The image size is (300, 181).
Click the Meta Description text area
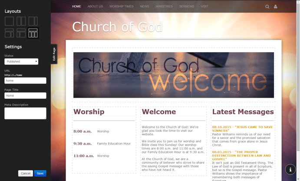(x=25, y=113)
